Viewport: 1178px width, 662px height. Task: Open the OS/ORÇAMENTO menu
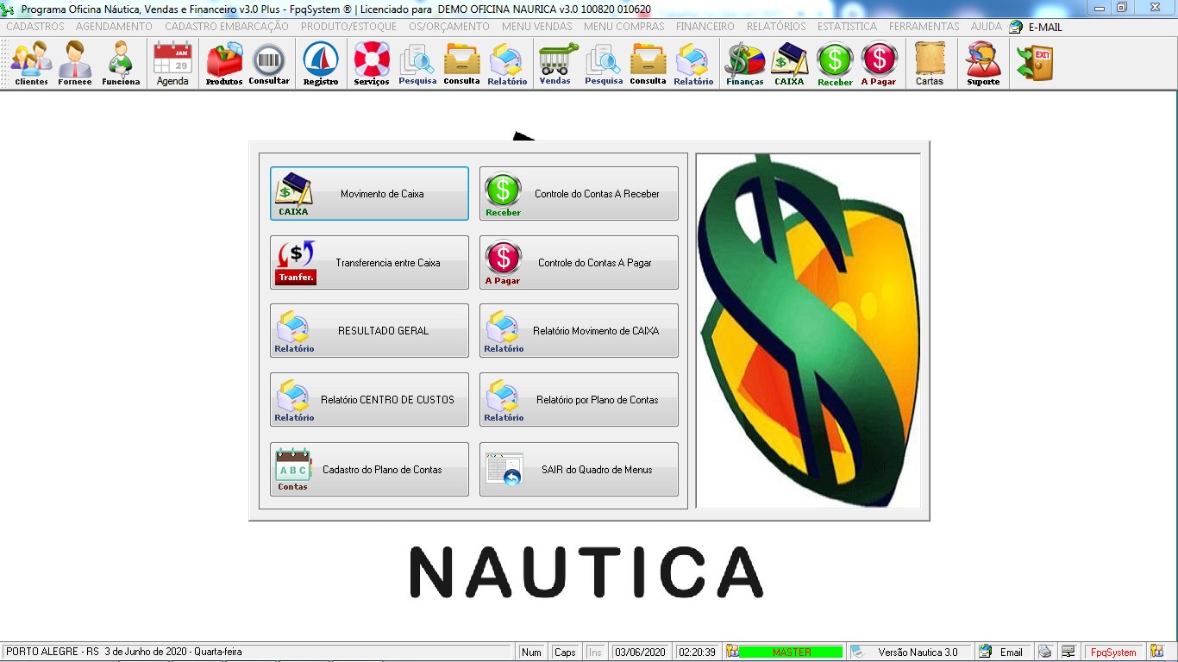point(449,27)
